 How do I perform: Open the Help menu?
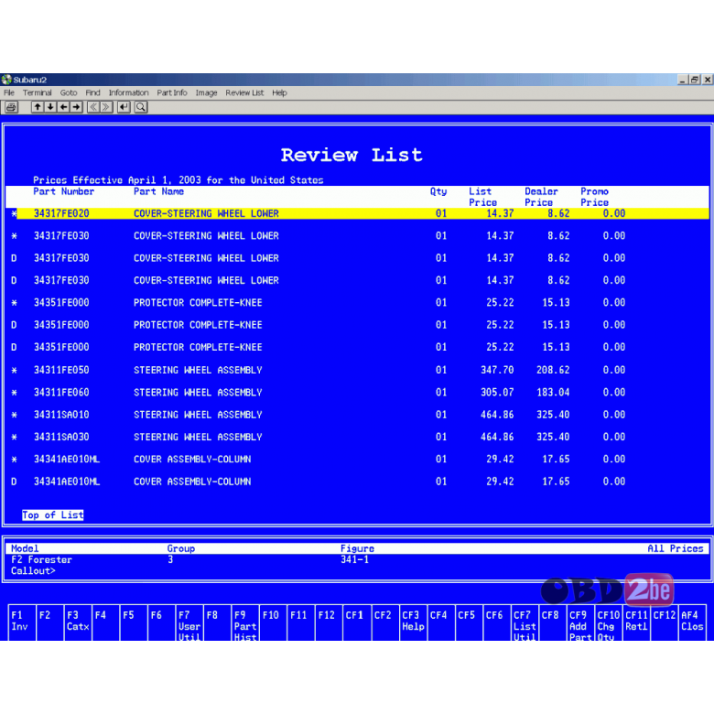tap(279, 92)
